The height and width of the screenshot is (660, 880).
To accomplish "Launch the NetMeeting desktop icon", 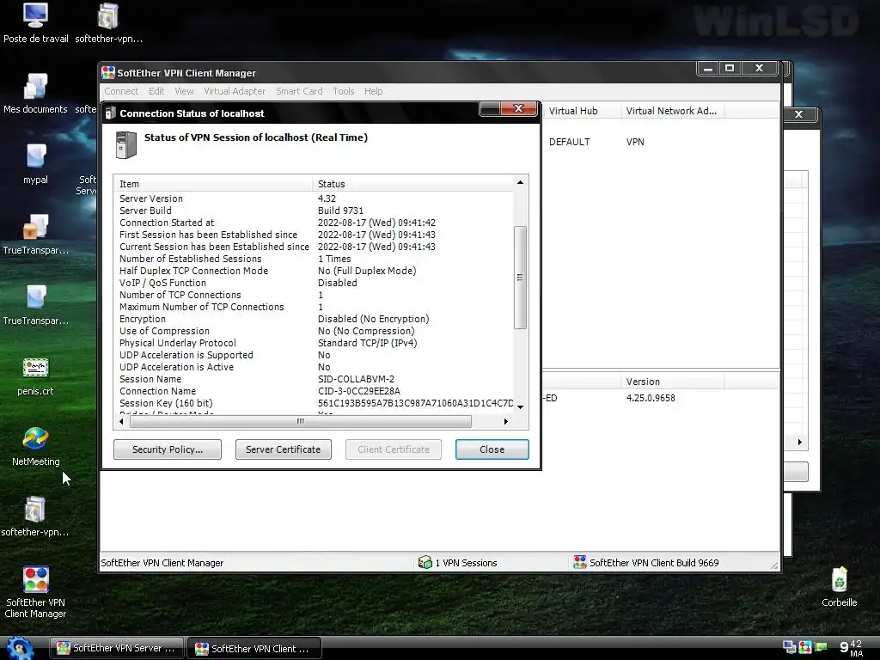I will coord(35,446).
